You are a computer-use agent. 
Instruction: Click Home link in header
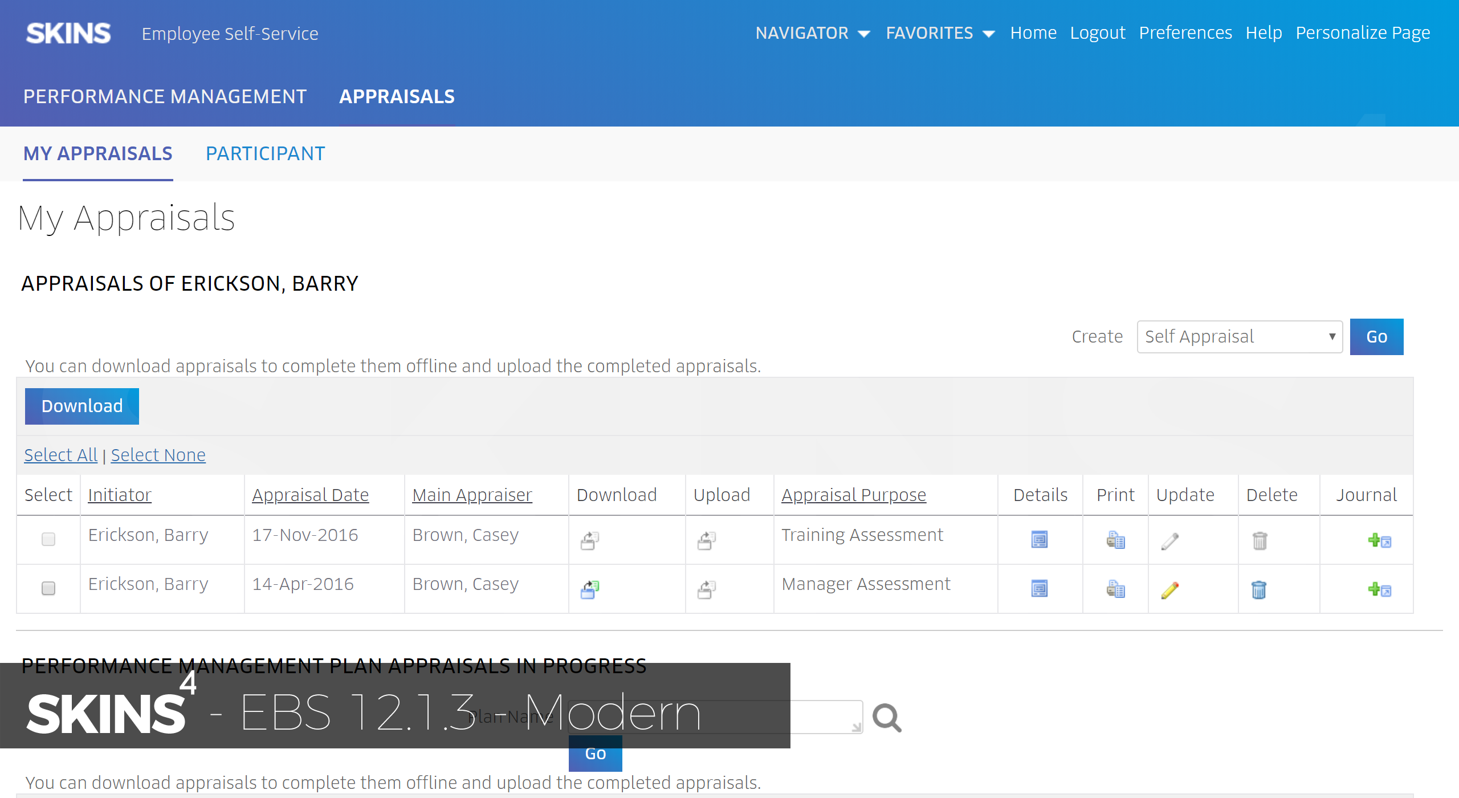tap(1033, 33)
